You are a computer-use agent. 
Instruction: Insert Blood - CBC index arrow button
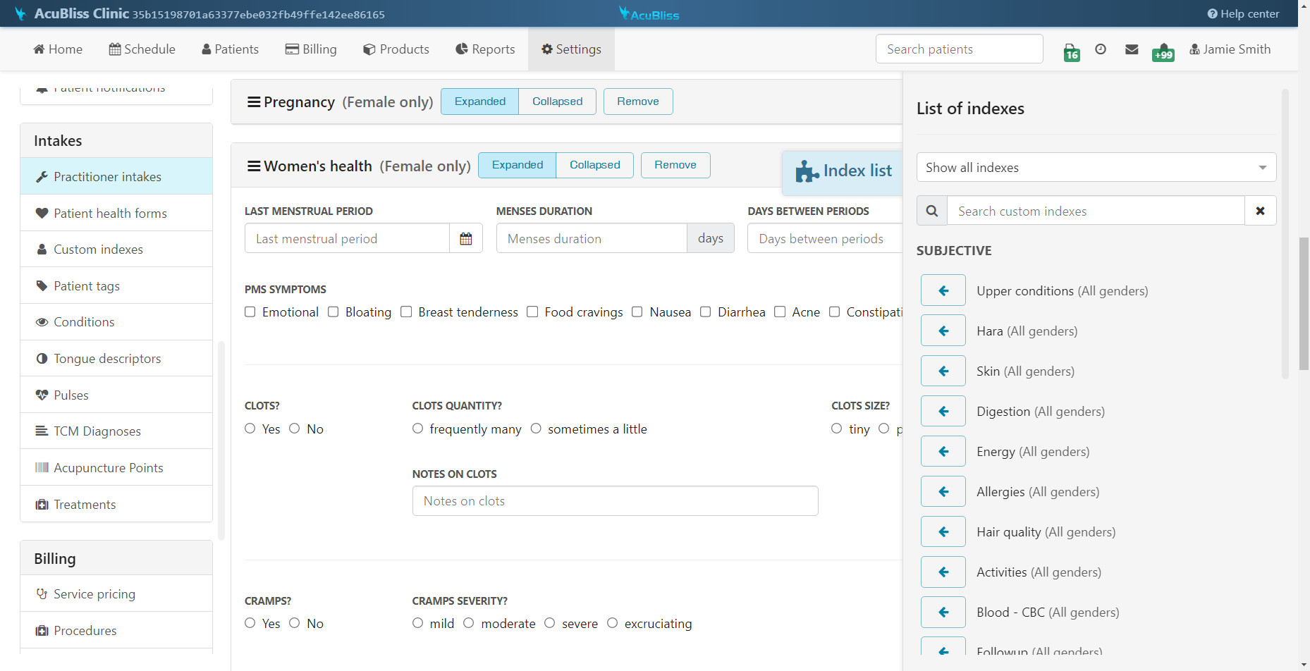click(x=943, y=612)
